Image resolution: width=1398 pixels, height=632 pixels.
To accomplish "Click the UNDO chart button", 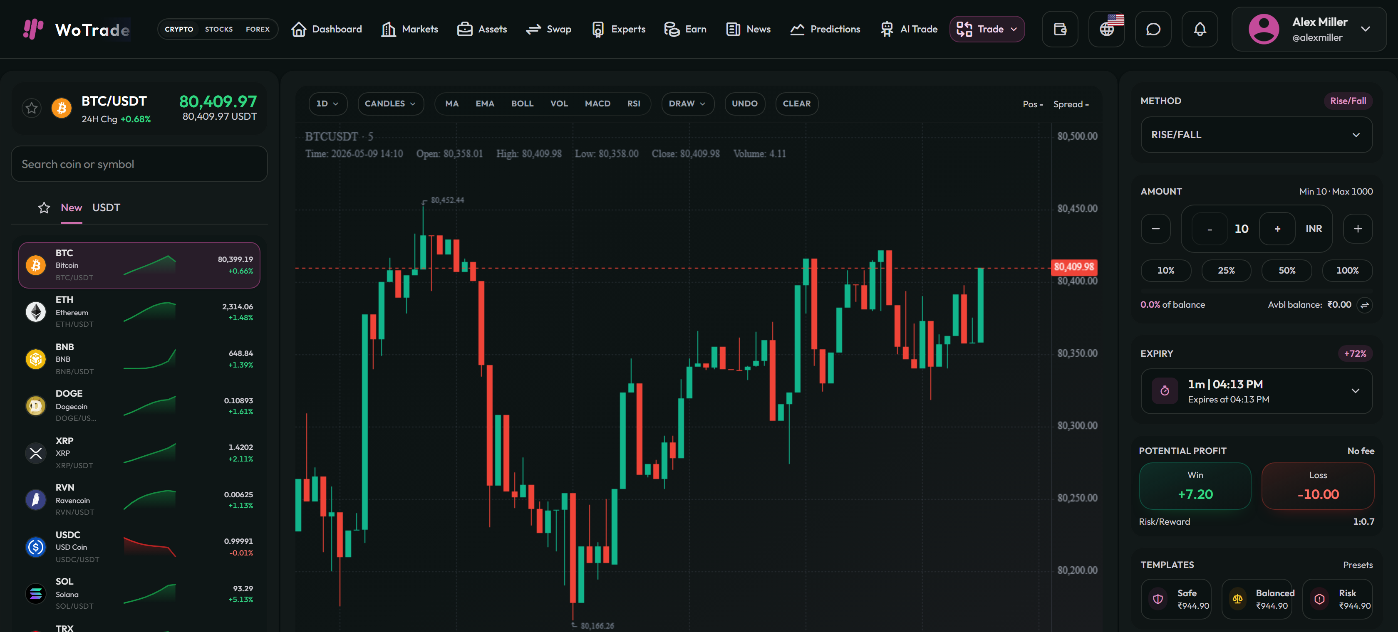I will pyautogui.click(x=745, y=104).
